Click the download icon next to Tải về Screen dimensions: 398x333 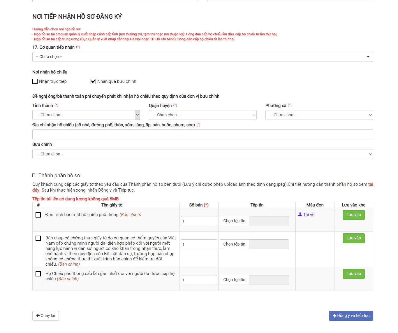click(x=300, y=214)
